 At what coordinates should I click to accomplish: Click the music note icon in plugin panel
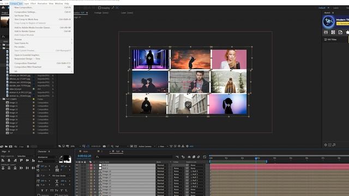tap(334, 145)
